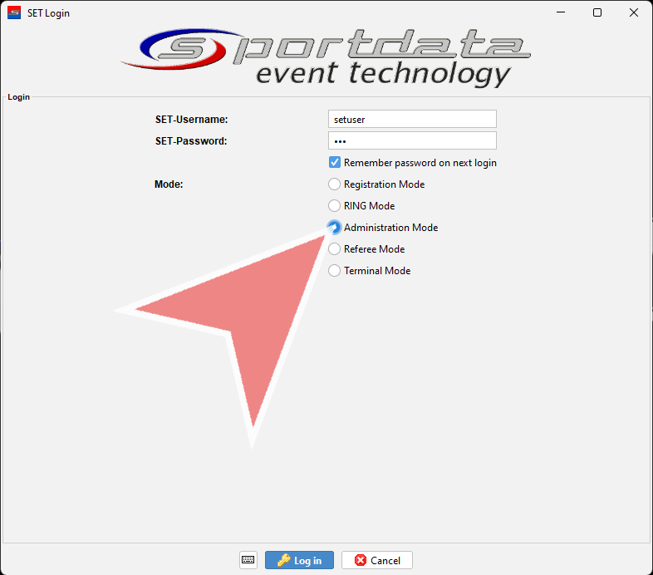Minimize the SET Login window
Screen dimensions: 653x575
[557, 12]
